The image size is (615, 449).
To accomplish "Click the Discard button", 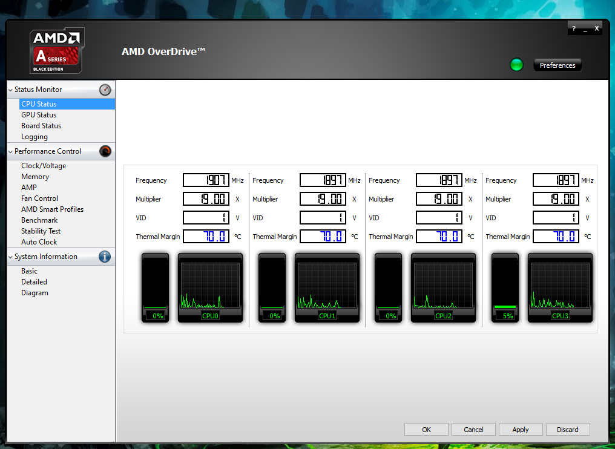I will click(568, 430).
